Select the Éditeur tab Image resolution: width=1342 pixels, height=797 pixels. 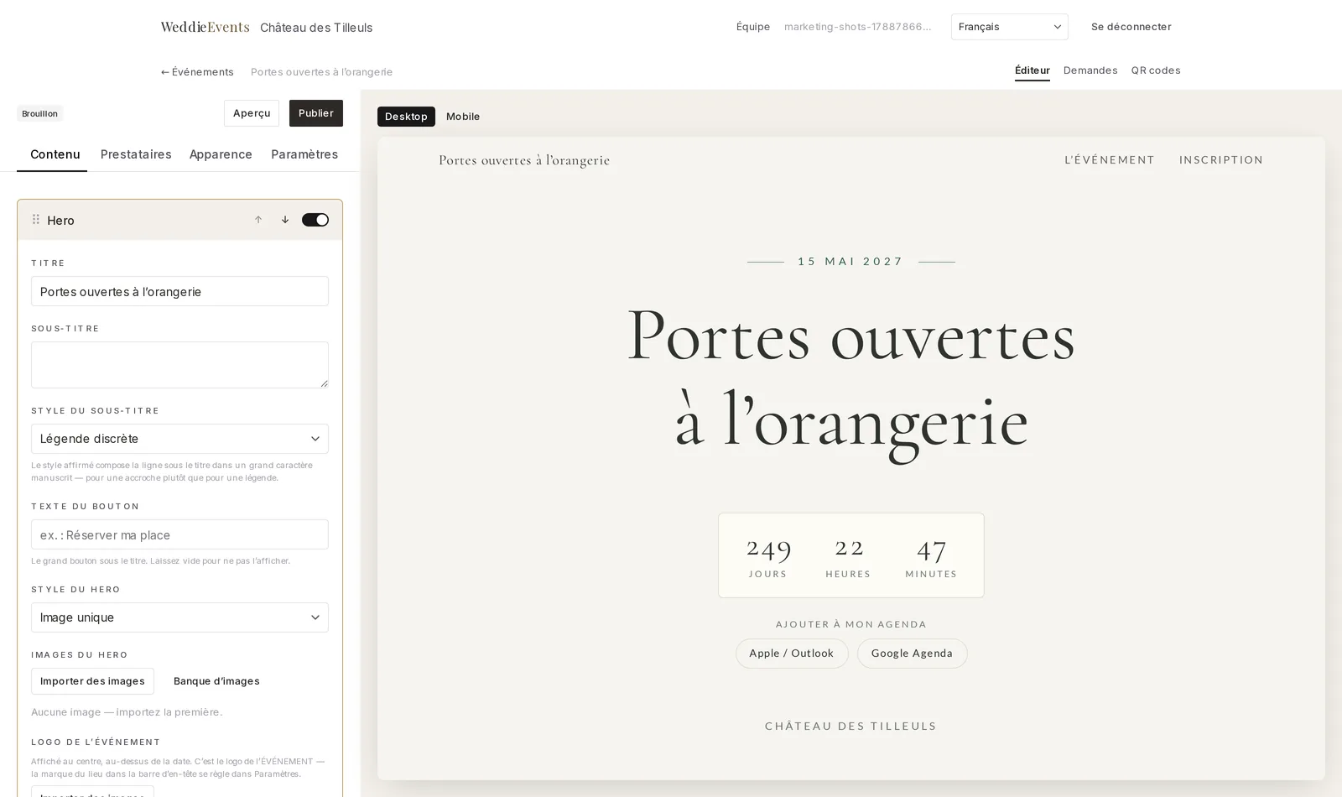point(1033,70)
